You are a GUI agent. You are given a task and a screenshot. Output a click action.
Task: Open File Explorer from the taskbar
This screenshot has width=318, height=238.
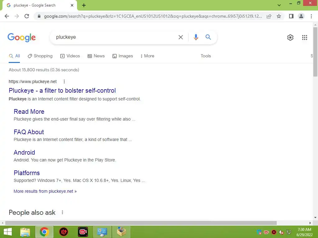[x=25, y=232]
